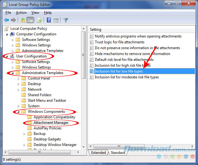Switch to the Extended tab
This screenshot has height=165, width=198.
(98, 153)
